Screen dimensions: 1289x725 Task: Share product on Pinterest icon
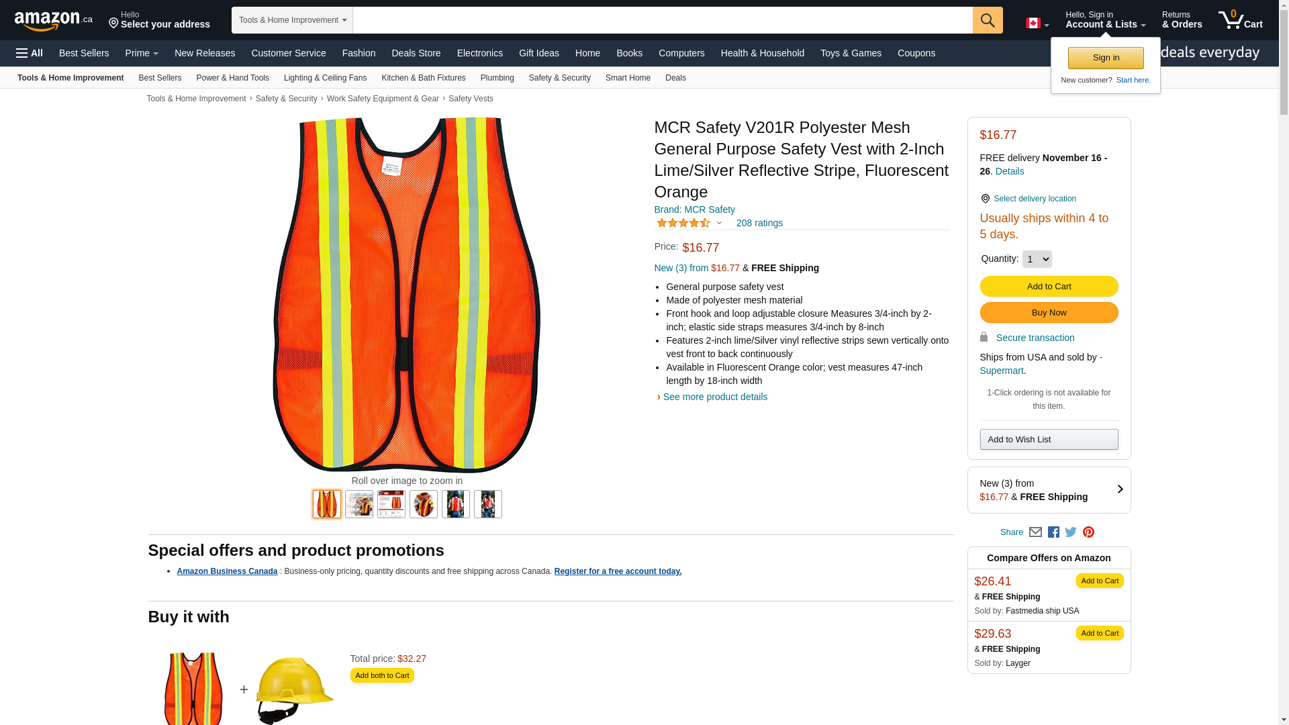point(1088,532)
